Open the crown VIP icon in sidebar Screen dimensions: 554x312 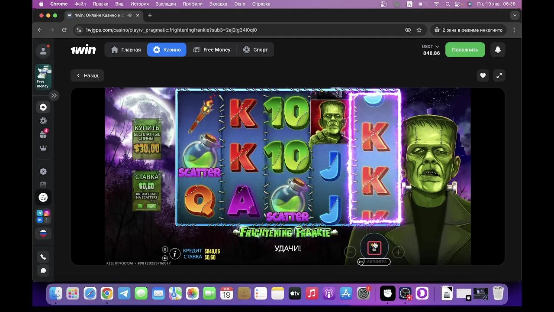(43, 148)
